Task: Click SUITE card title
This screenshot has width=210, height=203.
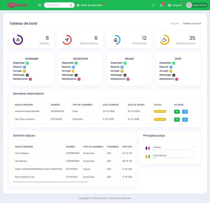Action: (178, 59)
